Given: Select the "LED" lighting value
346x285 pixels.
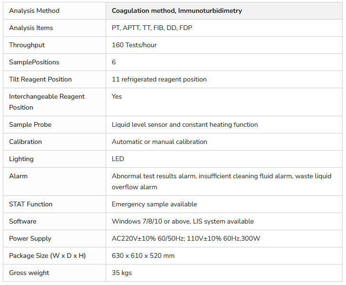Looking at the screenshot, I should (x=118, y=159).
